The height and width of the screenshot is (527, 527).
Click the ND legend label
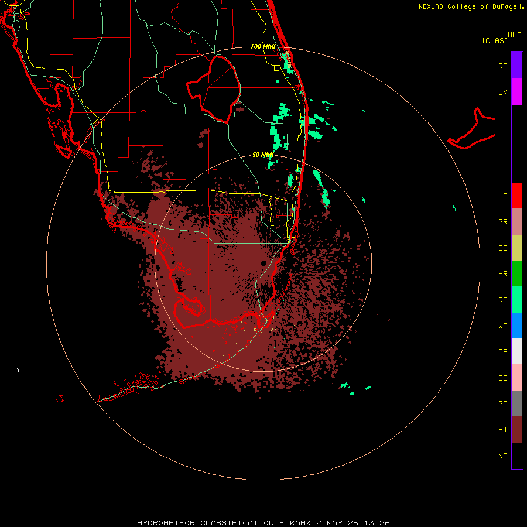point(502,456)
